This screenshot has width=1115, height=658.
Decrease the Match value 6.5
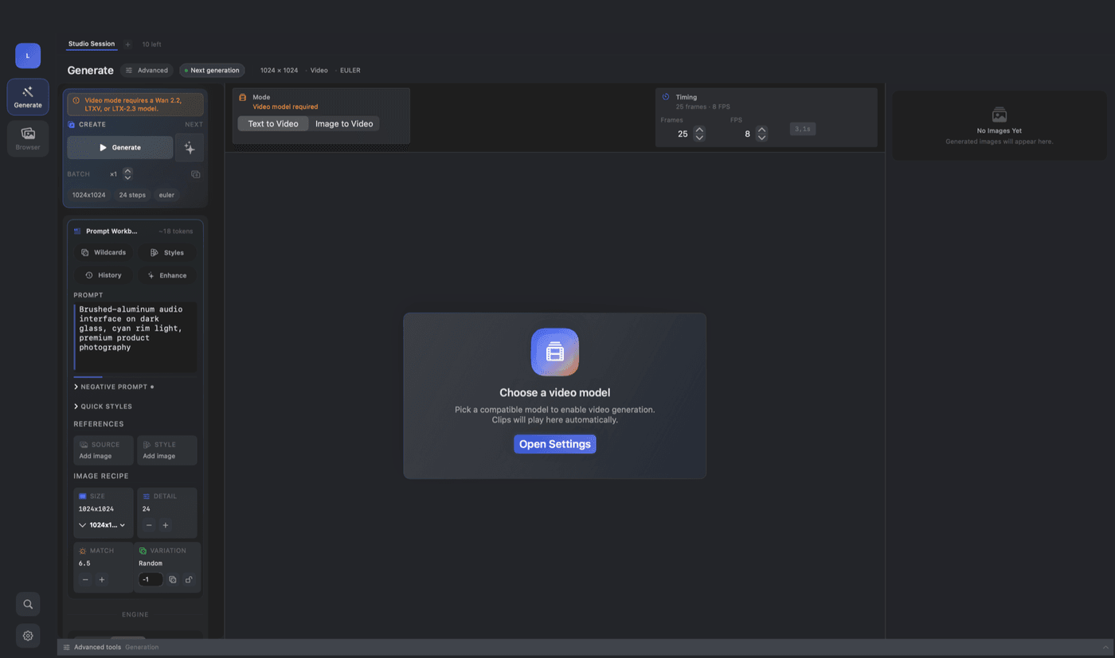coord(85,580)
